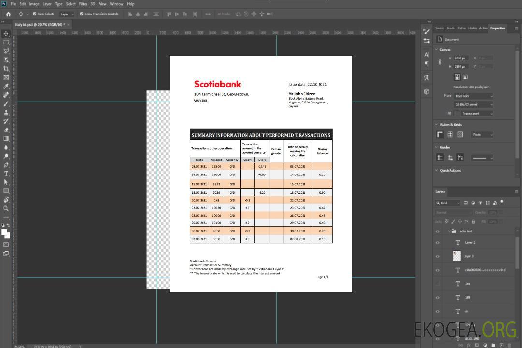Toggle the grid button in Rulers & Grids
This screenshot has height=348, width=522.
tap(450, 134)
